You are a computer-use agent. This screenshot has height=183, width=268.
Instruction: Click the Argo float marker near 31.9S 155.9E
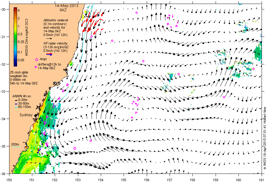[143, 61]
